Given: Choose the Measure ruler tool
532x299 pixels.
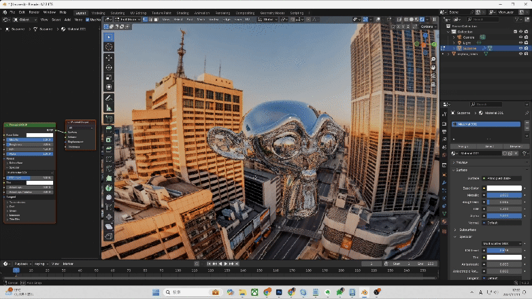Looking at the screenshot, I should 109,108.
